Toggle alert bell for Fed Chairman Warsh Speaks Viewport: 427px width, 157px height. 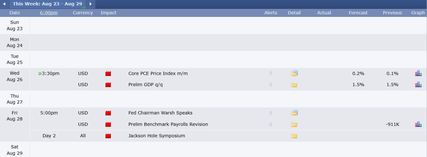click(271, 113)
